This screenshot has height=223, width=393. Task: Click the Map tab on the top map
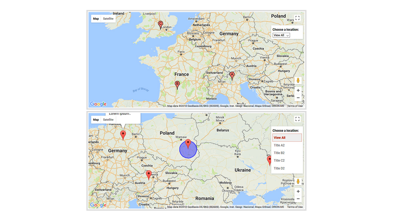tap(96, 19)
